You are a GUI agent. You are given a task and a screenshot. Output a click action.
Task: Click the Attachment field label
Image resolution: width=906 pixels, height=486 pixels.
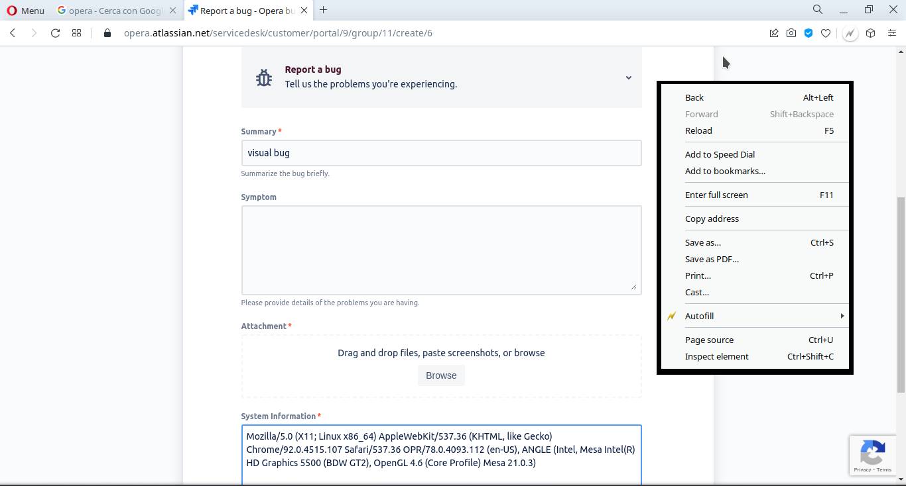coord(264,326)
